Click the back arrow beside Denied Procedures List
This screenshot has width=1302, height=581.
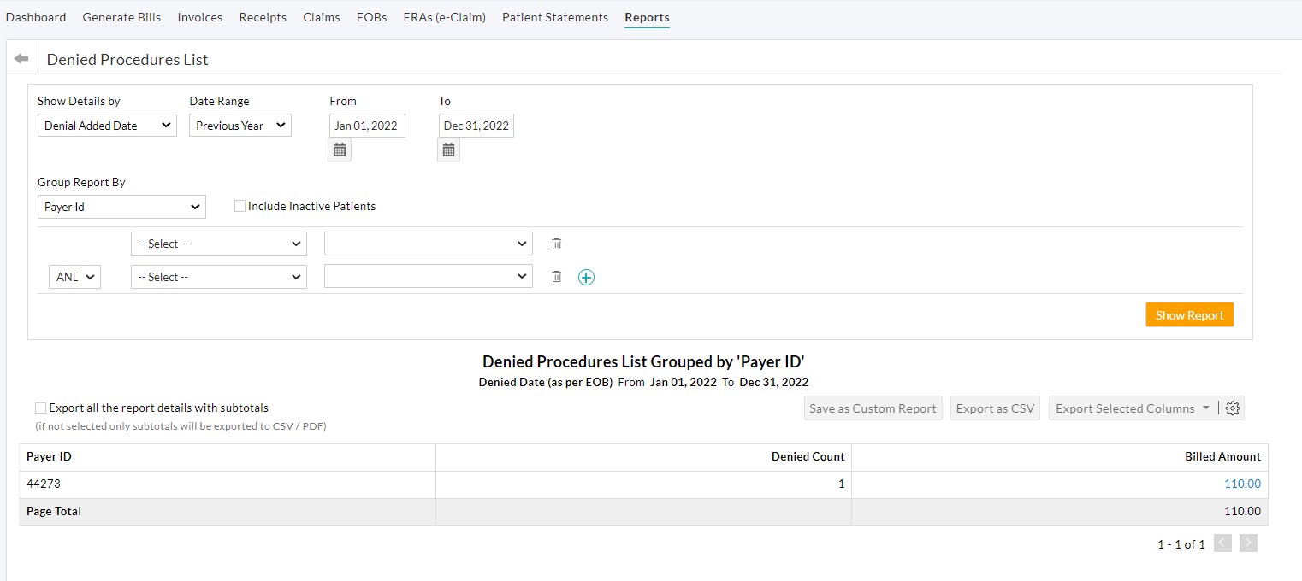point(21,59)
